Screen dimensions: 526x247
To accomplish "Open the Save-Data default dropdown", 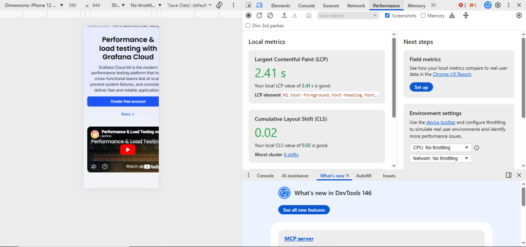I will click(x=190, y=5).
